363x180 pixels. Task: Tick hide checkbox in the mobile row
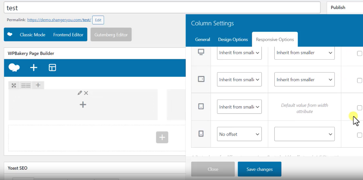pos(359,135)
